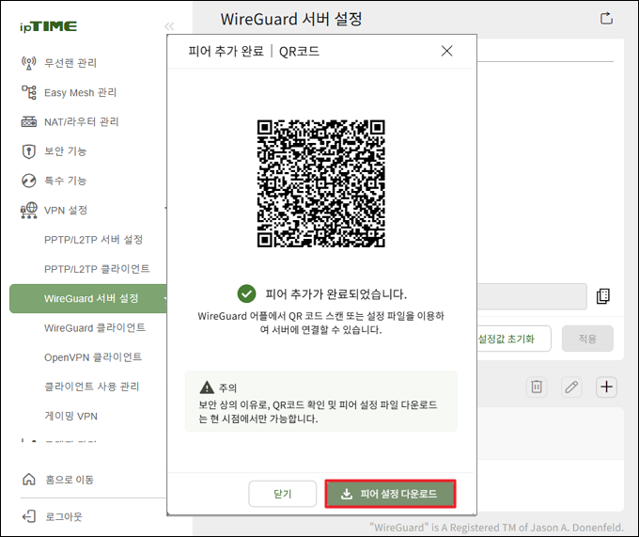This screenshot has height=537, width=639.
Task: Download the peer configuration file
Action: pos(390,494)
